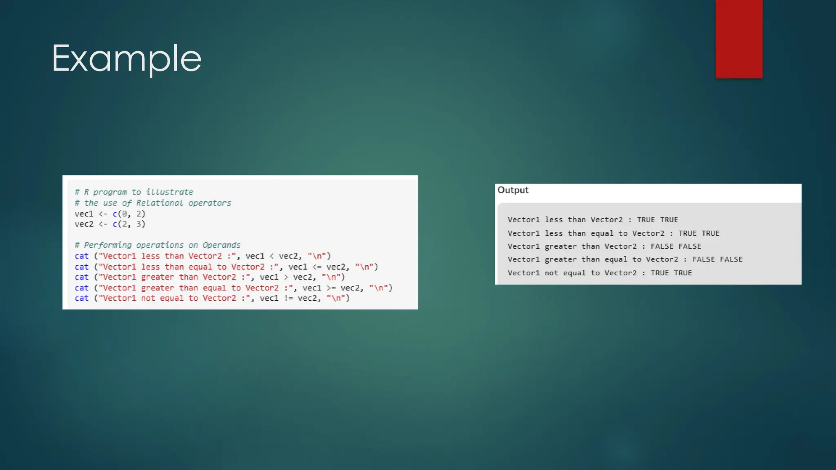
Task: Click the cat line with "!=" operator
Action: click(x=212, y=298)
